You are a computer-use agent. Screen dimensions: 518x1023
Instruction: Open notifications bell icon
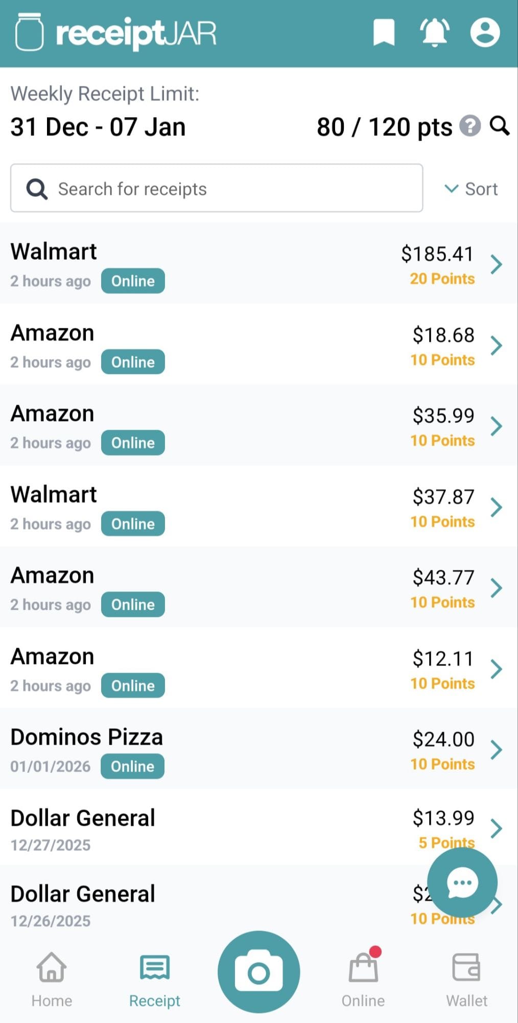tap(434, 32)
